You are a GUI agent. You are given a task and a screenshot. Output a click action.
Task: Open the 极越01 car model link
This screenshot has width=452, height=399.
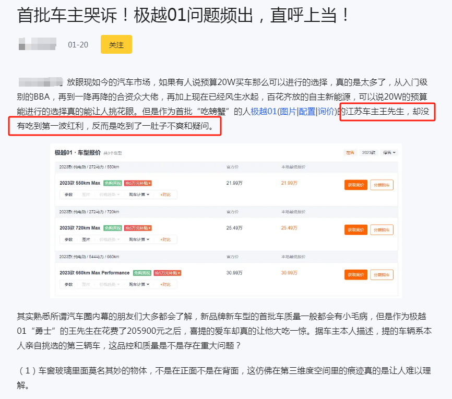coord(264,111)
